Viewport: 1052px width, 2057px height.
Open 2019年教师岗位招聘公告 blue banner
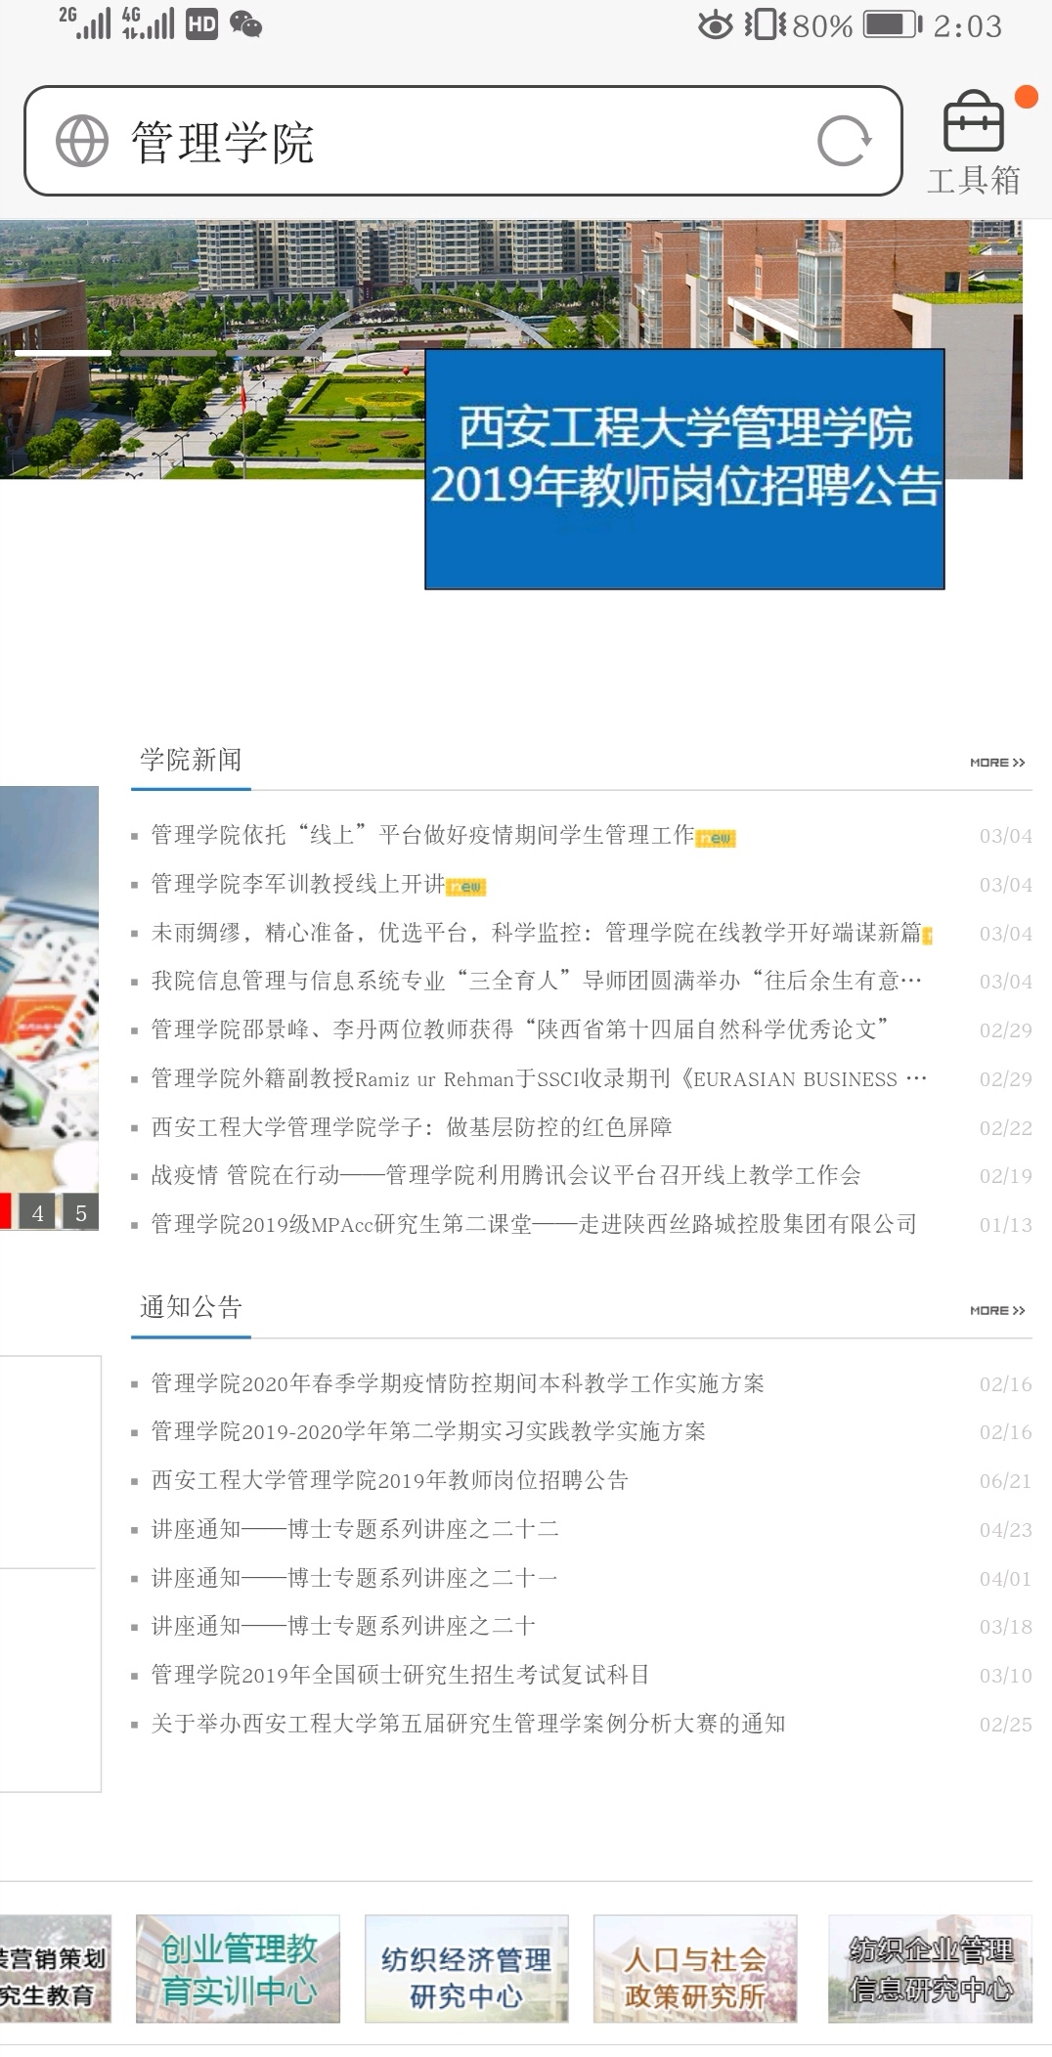[x=684, y=468]
